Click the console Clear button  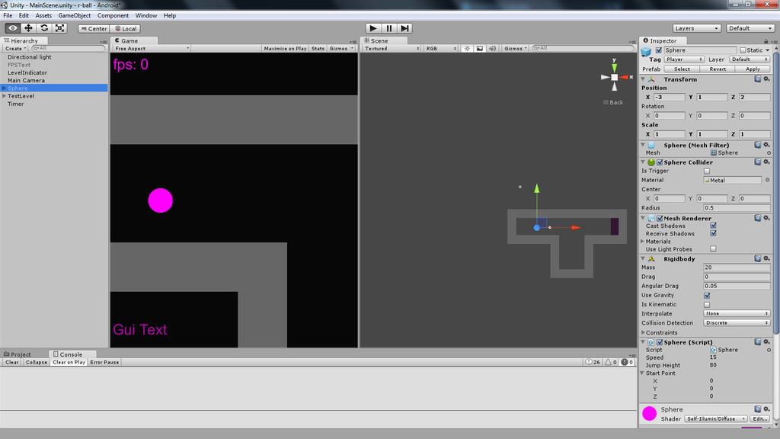pyautogui.click(x=12, y=362)
